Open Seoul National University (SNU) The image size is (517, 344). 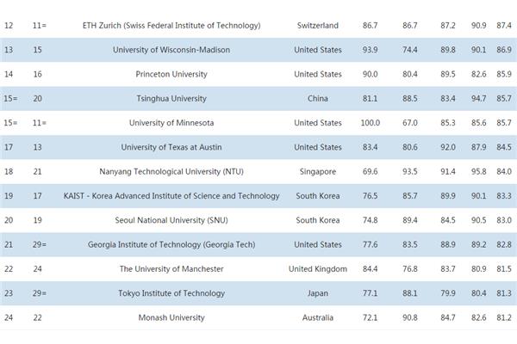171,220
